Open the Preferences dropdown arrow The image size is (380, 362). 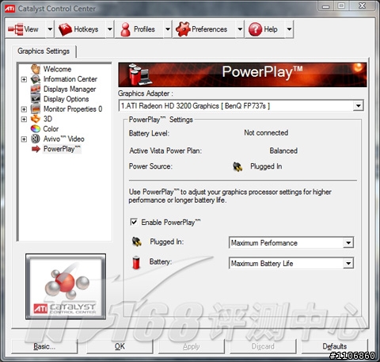[240, 29]
